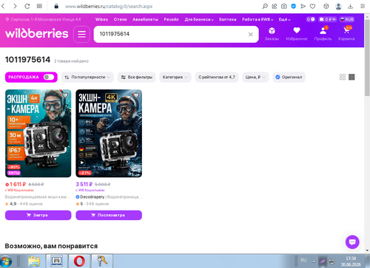This screenshot has width=370, height=268.
Task: Switch to Opera in the taskbar
Action: (x=79, y=261)
